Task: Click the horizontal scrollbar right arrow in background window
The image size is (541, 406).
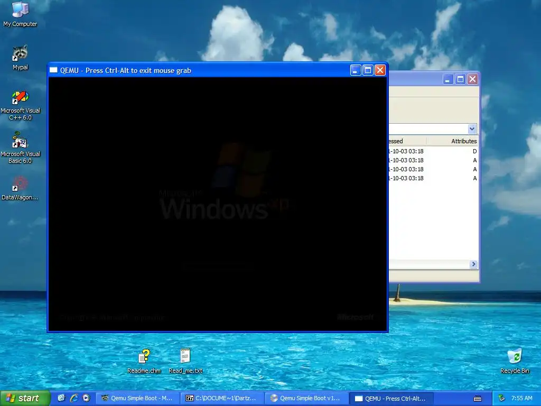Action: 473,264
